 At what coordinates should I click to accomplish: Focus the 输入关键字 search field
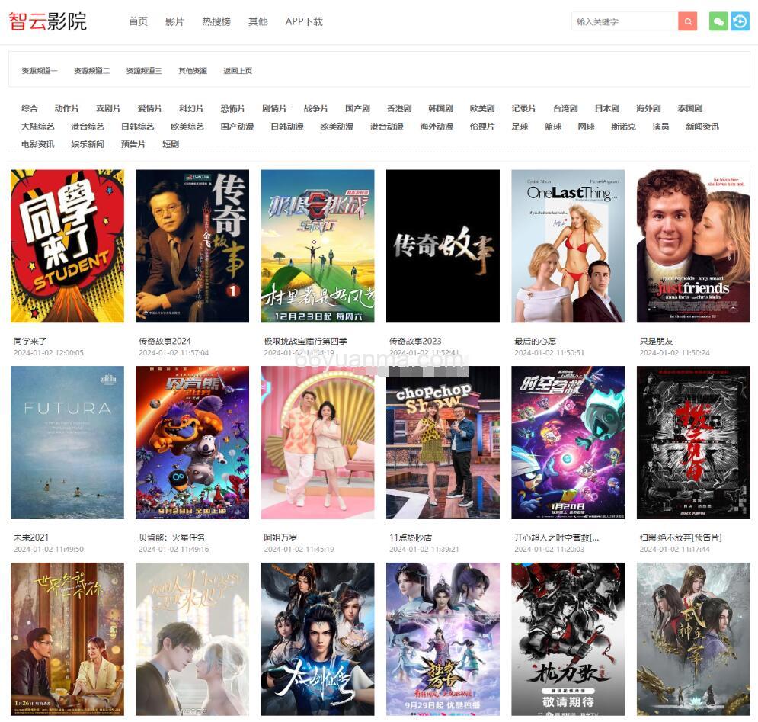click(623, 21)
